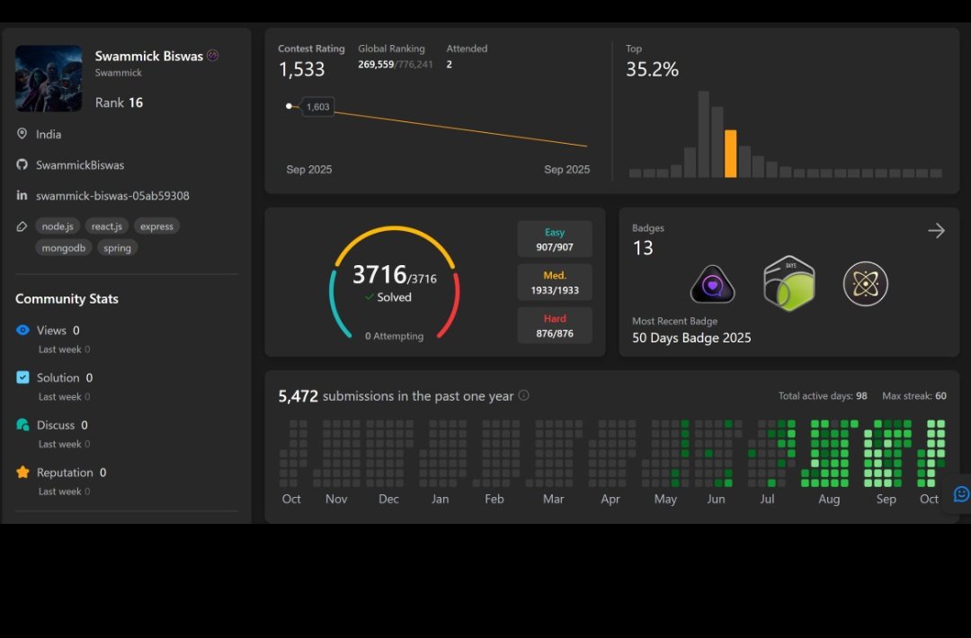Image resolution: width=971 pixels, height=638 pixels.
Task: Select the react.js skill tag
Action: (106, 226)
